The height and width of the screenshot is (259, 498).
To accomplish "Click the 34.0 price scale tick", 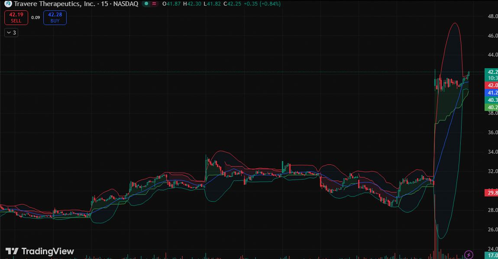I will coord(493,152).
